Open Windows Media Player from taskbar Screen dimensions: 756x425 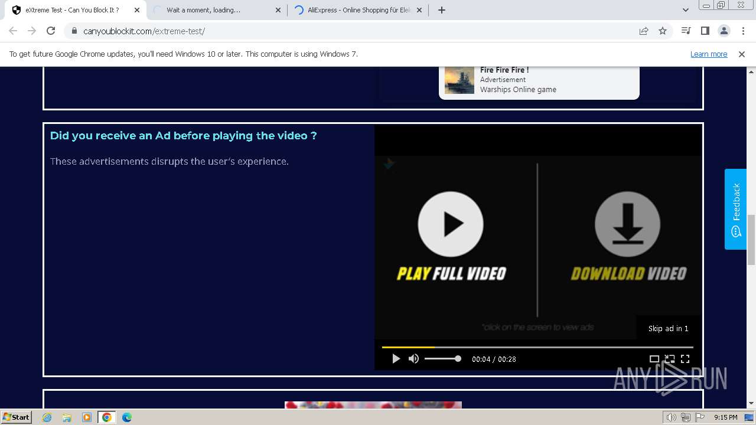(x=87, y=417)
